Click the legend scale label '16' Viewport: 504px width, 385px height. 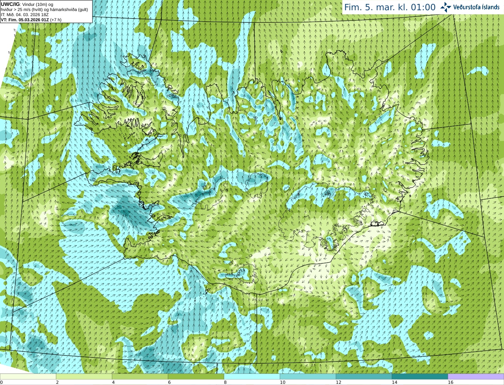point(451,382)
